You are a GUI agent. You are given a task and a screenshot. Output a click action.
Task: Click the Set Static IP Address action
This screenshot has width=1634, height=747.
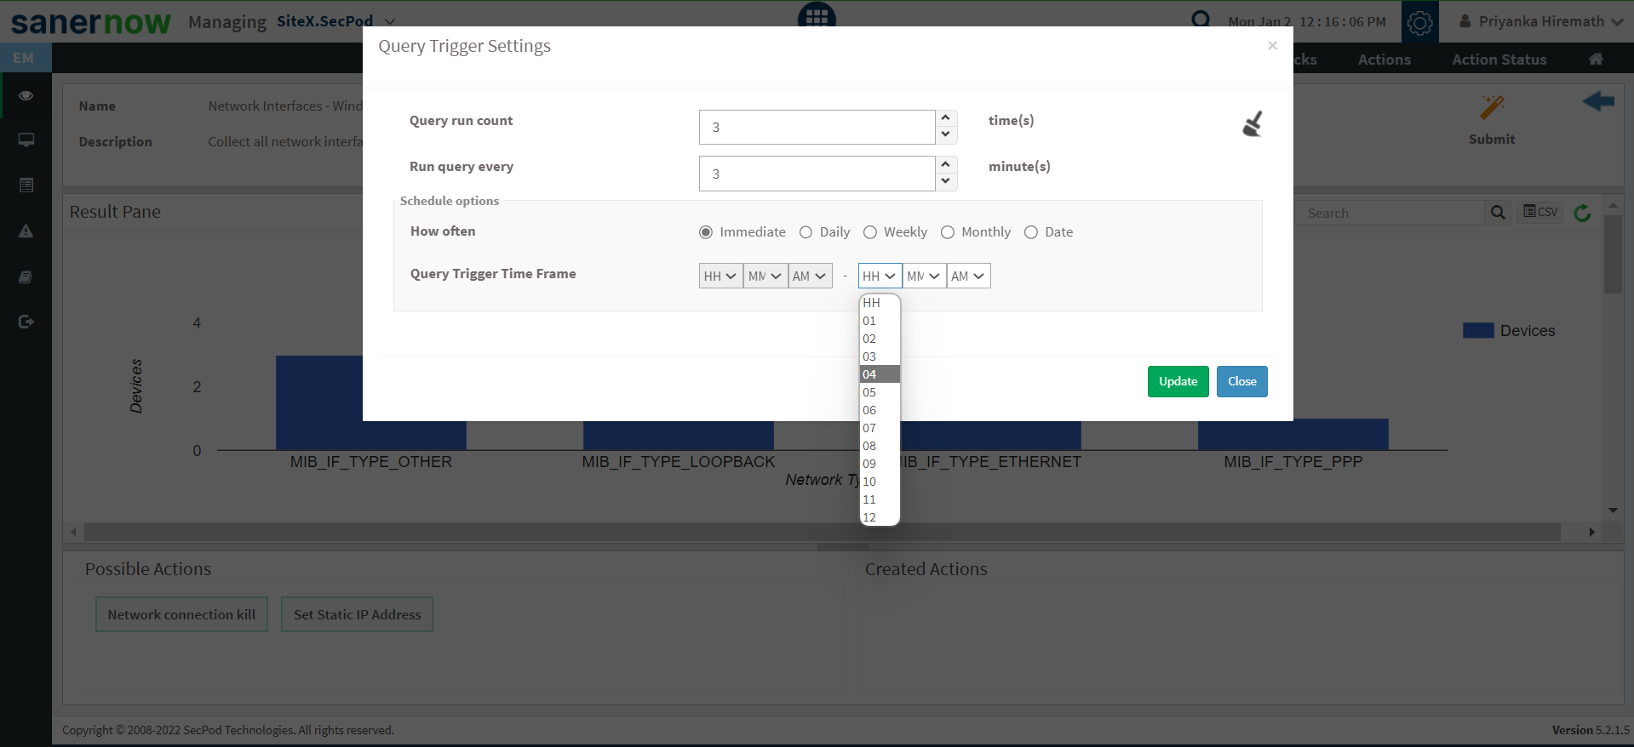coord(357,614)
